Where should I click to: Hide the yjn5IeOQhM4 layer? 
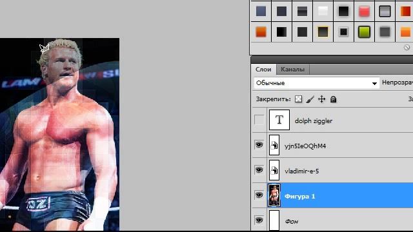pos(259,145)
